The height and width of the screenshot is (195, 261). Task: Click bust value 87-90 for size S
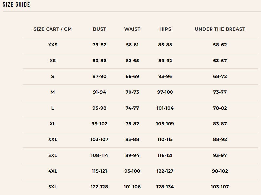click(x=99, y=76)
